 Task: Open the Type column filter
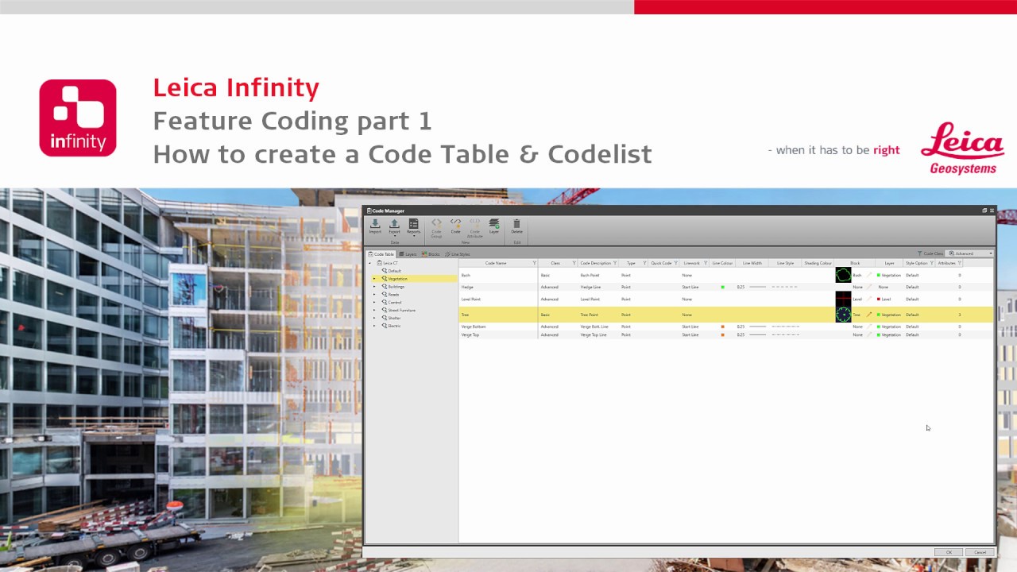[x=644, y=263]
